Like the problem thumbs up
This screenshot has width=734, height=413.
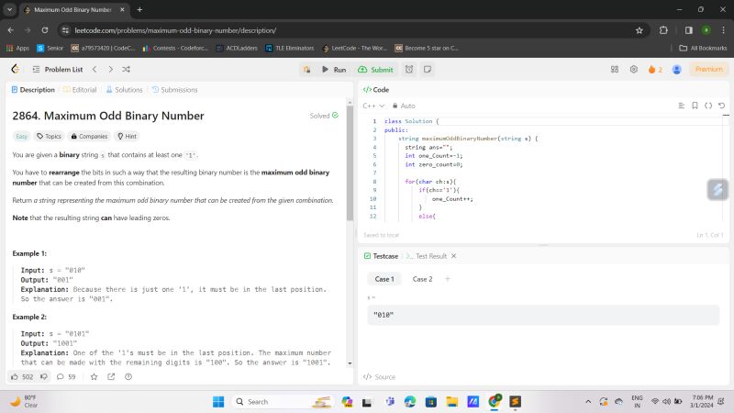pos(22,376)
